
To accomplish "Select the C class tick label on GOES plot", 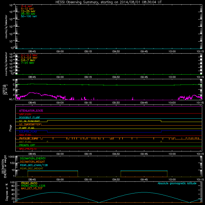I will point(14,85).
